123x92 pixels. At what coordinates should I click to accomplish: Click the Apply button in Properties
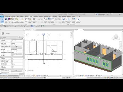click(22, 74)
